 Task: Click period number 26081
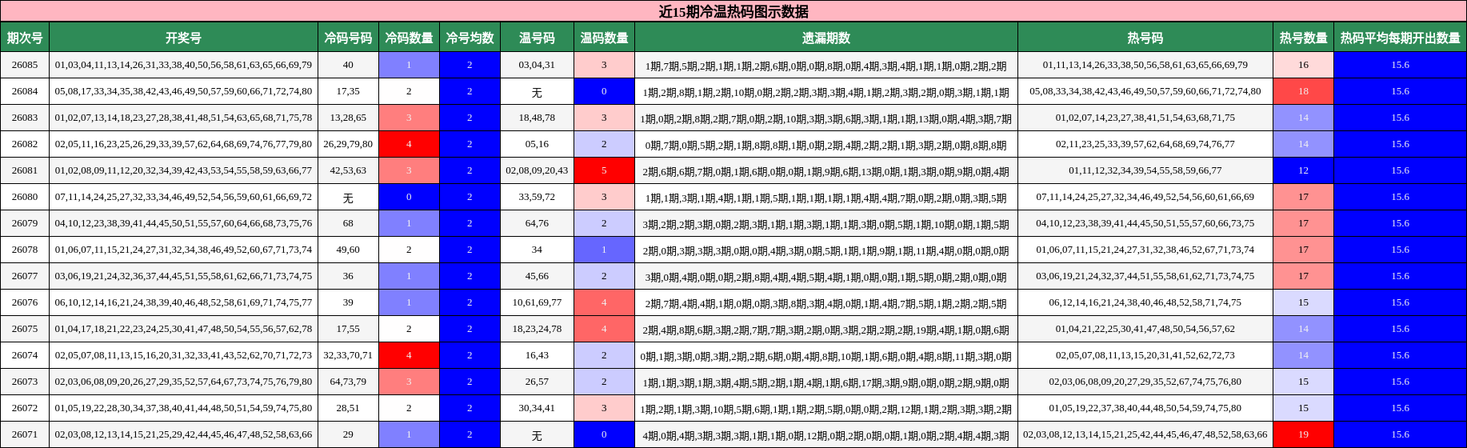[25, 170]
